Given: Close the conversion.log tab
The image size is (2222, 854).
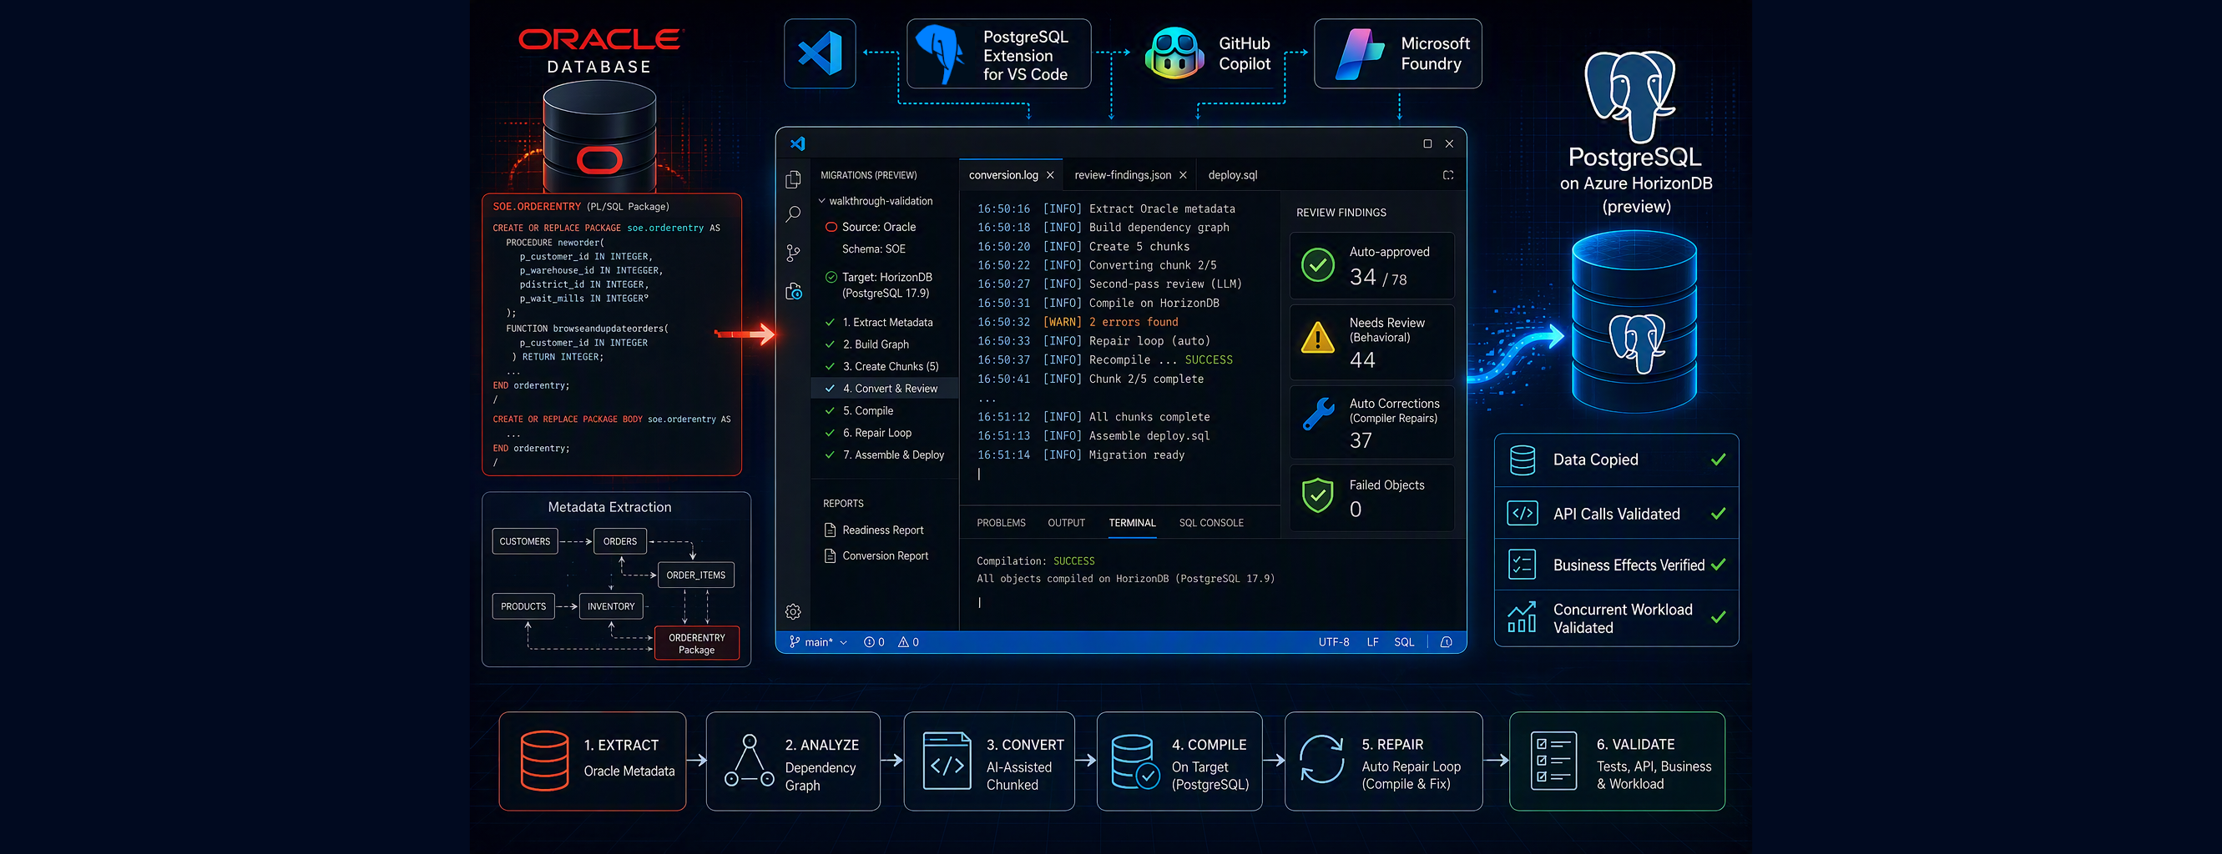Looking at the screenshot, I should pos(1050,175).
